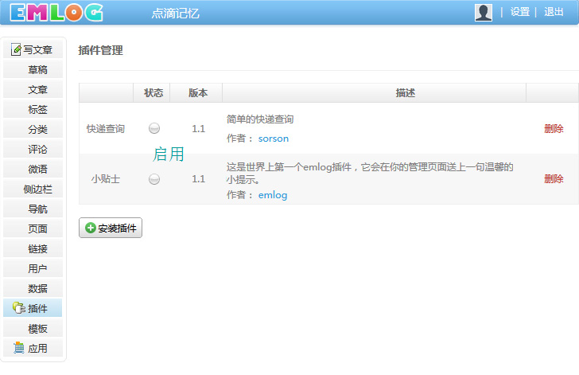Image resolution: width=579 pixels, height=375 pixels.
Task: Open 设置 settings in header
Action: [519, 12]
